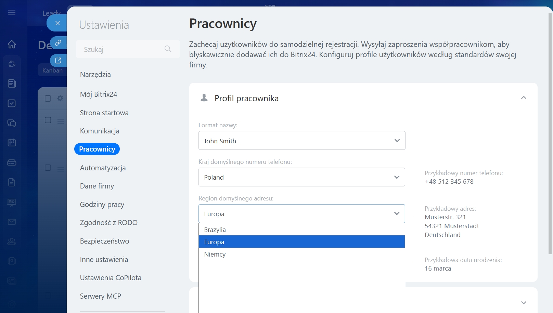553x313 pixels.
Task: Tick the checkbox next to gear icon
Action: [48, 99]
